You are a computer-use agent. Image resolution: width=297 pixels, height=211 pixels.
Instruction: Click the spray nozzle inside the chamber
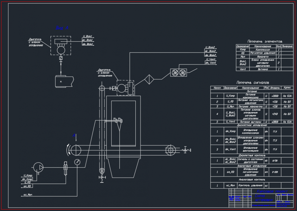point(118,121)
